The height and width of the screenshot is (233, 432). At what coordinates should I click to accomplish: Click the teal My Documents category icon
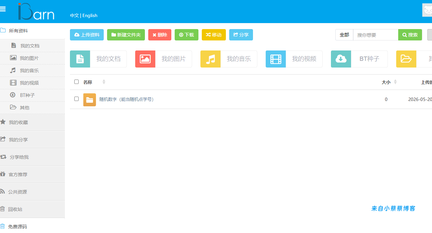pyautogui.click(x=80, y=59)
